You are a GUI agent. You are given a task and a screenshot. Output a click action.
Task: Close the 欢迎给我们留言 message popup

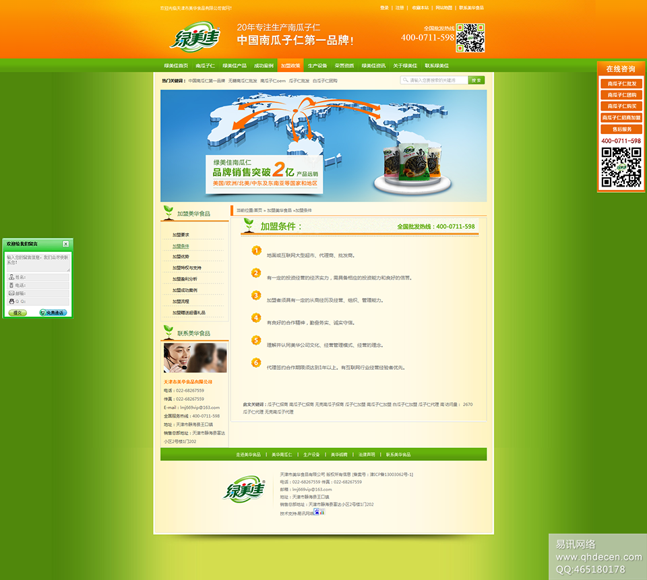pyautogui.click(x=65, y=244)
